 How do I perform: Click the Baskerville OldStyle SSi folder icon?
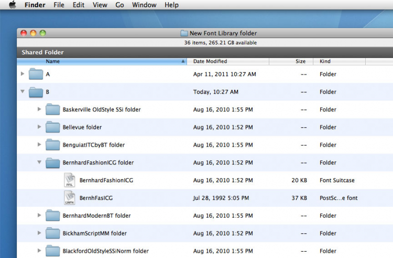click(x=52, y=110)
